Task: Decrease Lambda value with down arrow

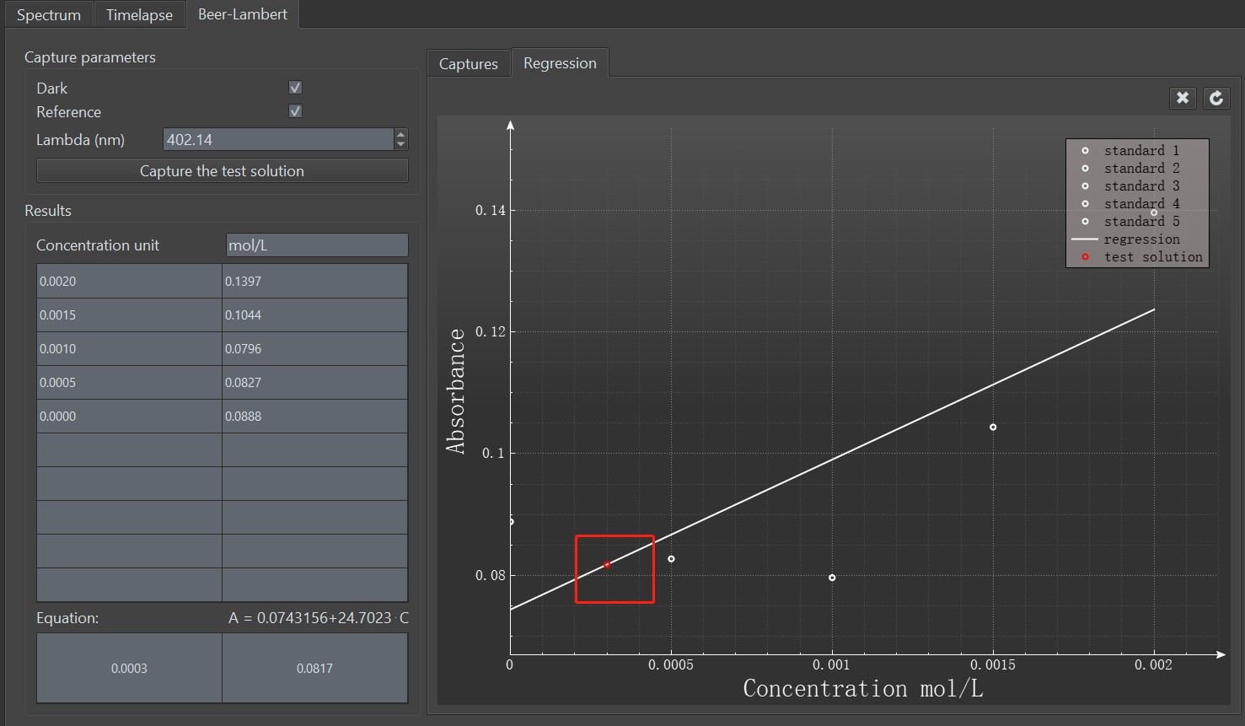Action: pos(401,145)
